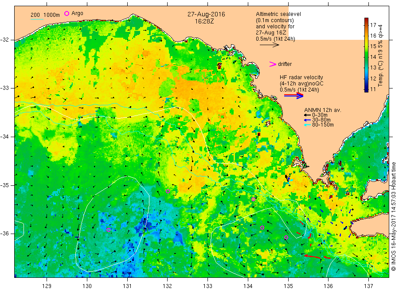This screenshot has width=399, height=292.
Task: Click the longitude axis label "136"
Action: click(328, 286)
